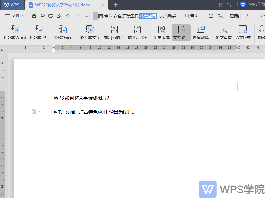Open the 文档助手 ribbon tab
Screen dimensions: 265x198
(168, 16)
